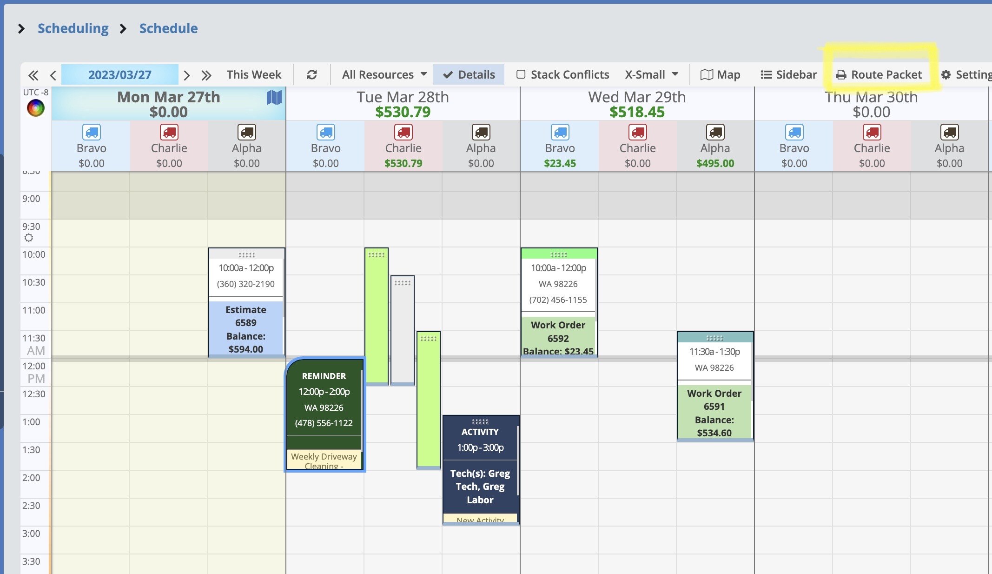Click the color wheel icon under UTC -8
This screenshot has height=574, width=992.
(35, 108)
